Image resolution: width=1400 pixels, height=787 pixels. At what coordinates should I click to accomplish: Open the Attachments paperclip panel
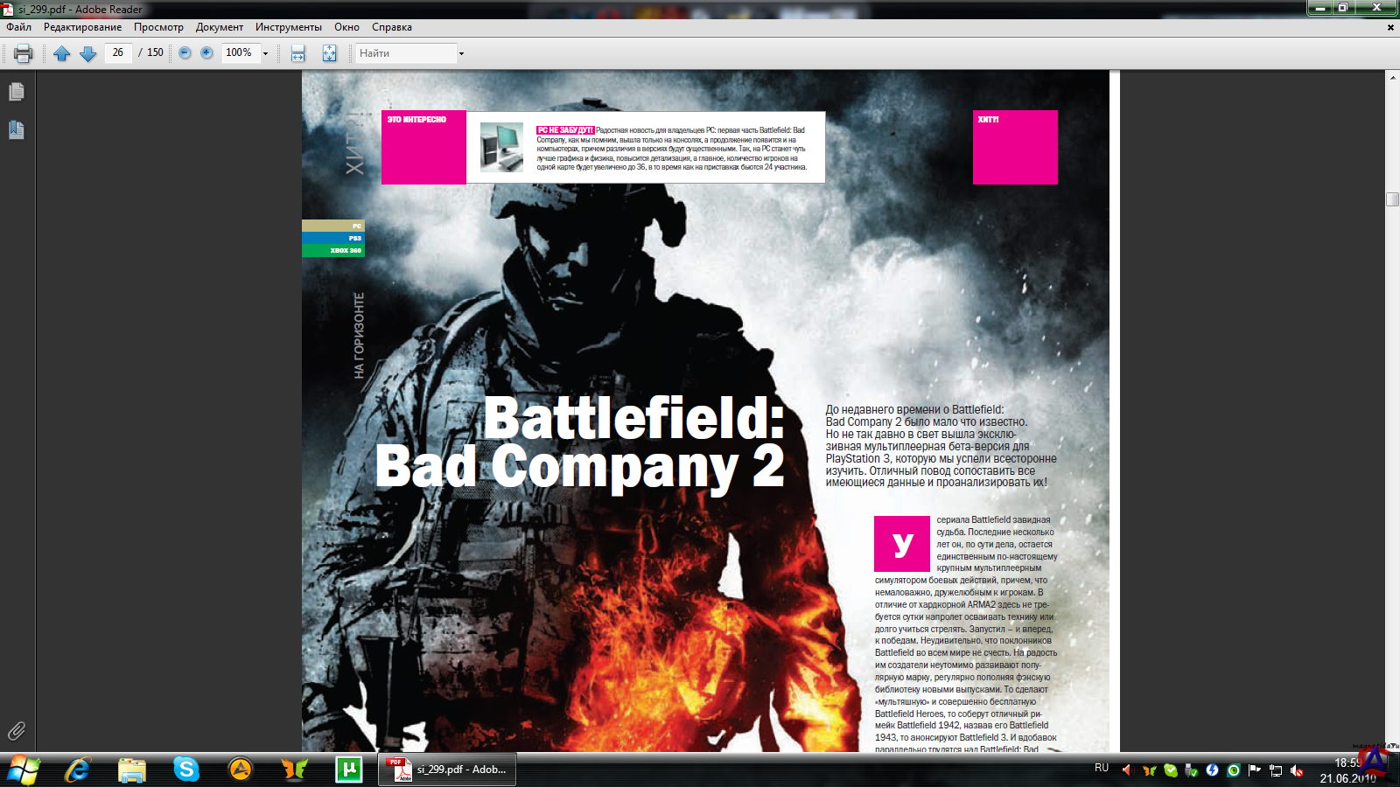17,731
